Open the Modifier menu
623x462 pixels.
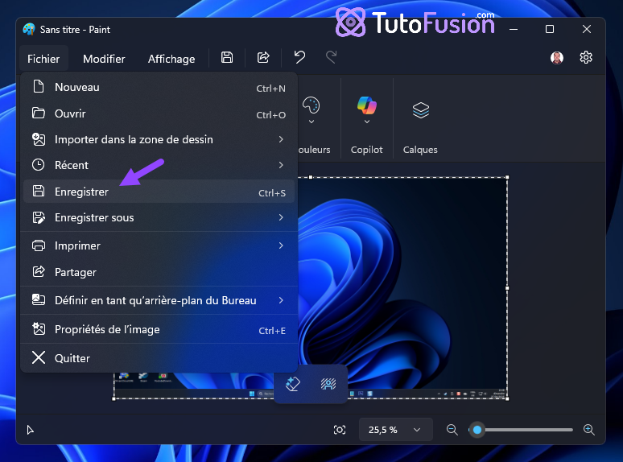pos(104,59)
